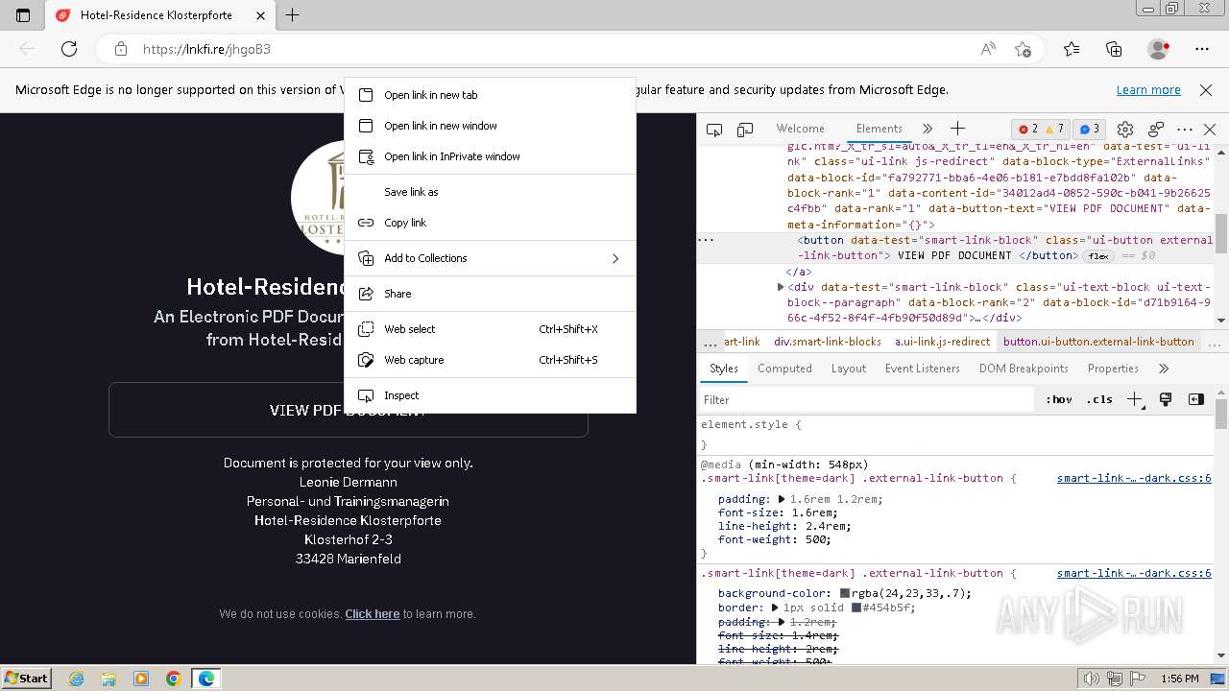This screenshot has height=691, width=1229.
Task: Open the Computed pane tab
Action: (x=784, y=369)
